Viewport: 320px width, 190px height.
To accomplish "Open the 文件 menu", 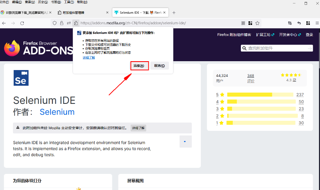I will click(x=4, y=2).
